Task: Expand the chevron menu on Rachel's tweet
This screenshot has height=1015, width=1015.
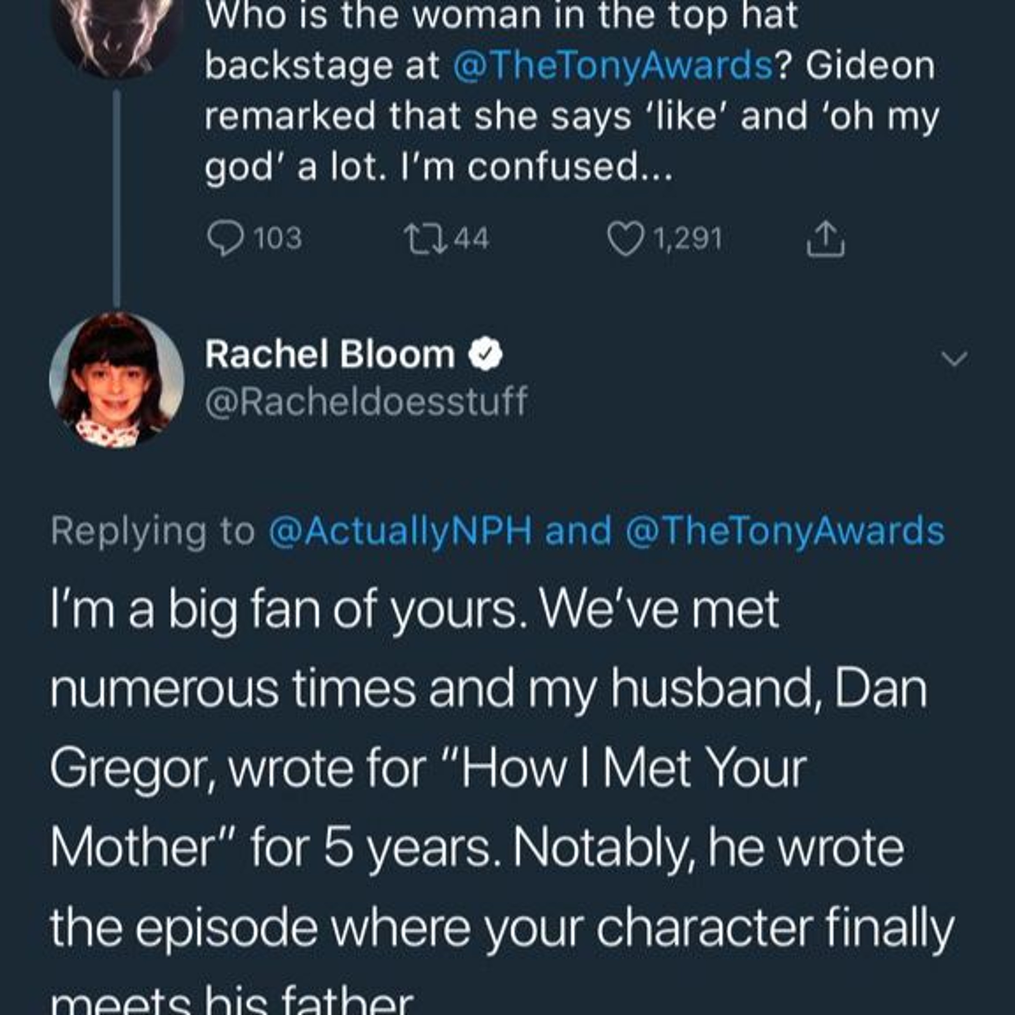Action: (x=954, y=359)
